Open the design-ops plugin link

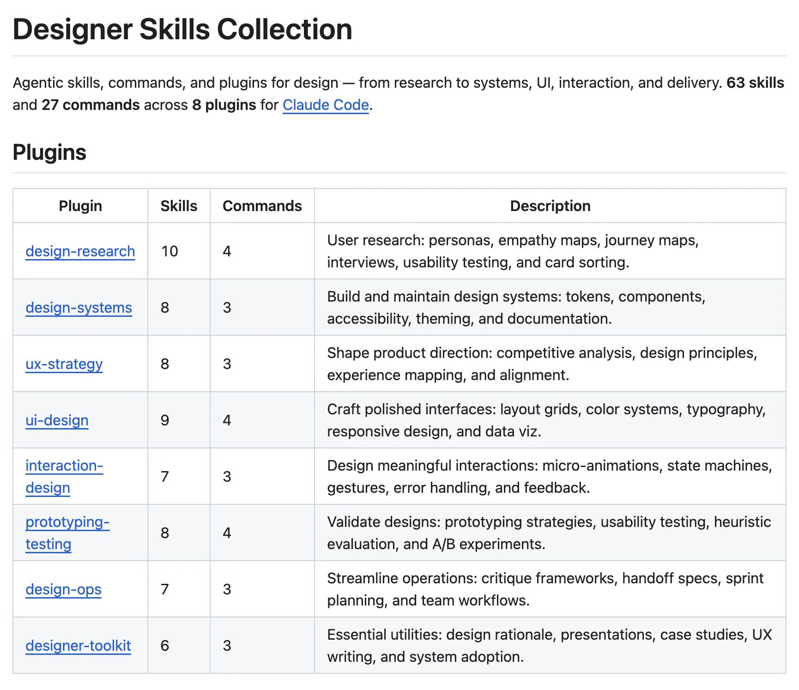click(63, 589)
